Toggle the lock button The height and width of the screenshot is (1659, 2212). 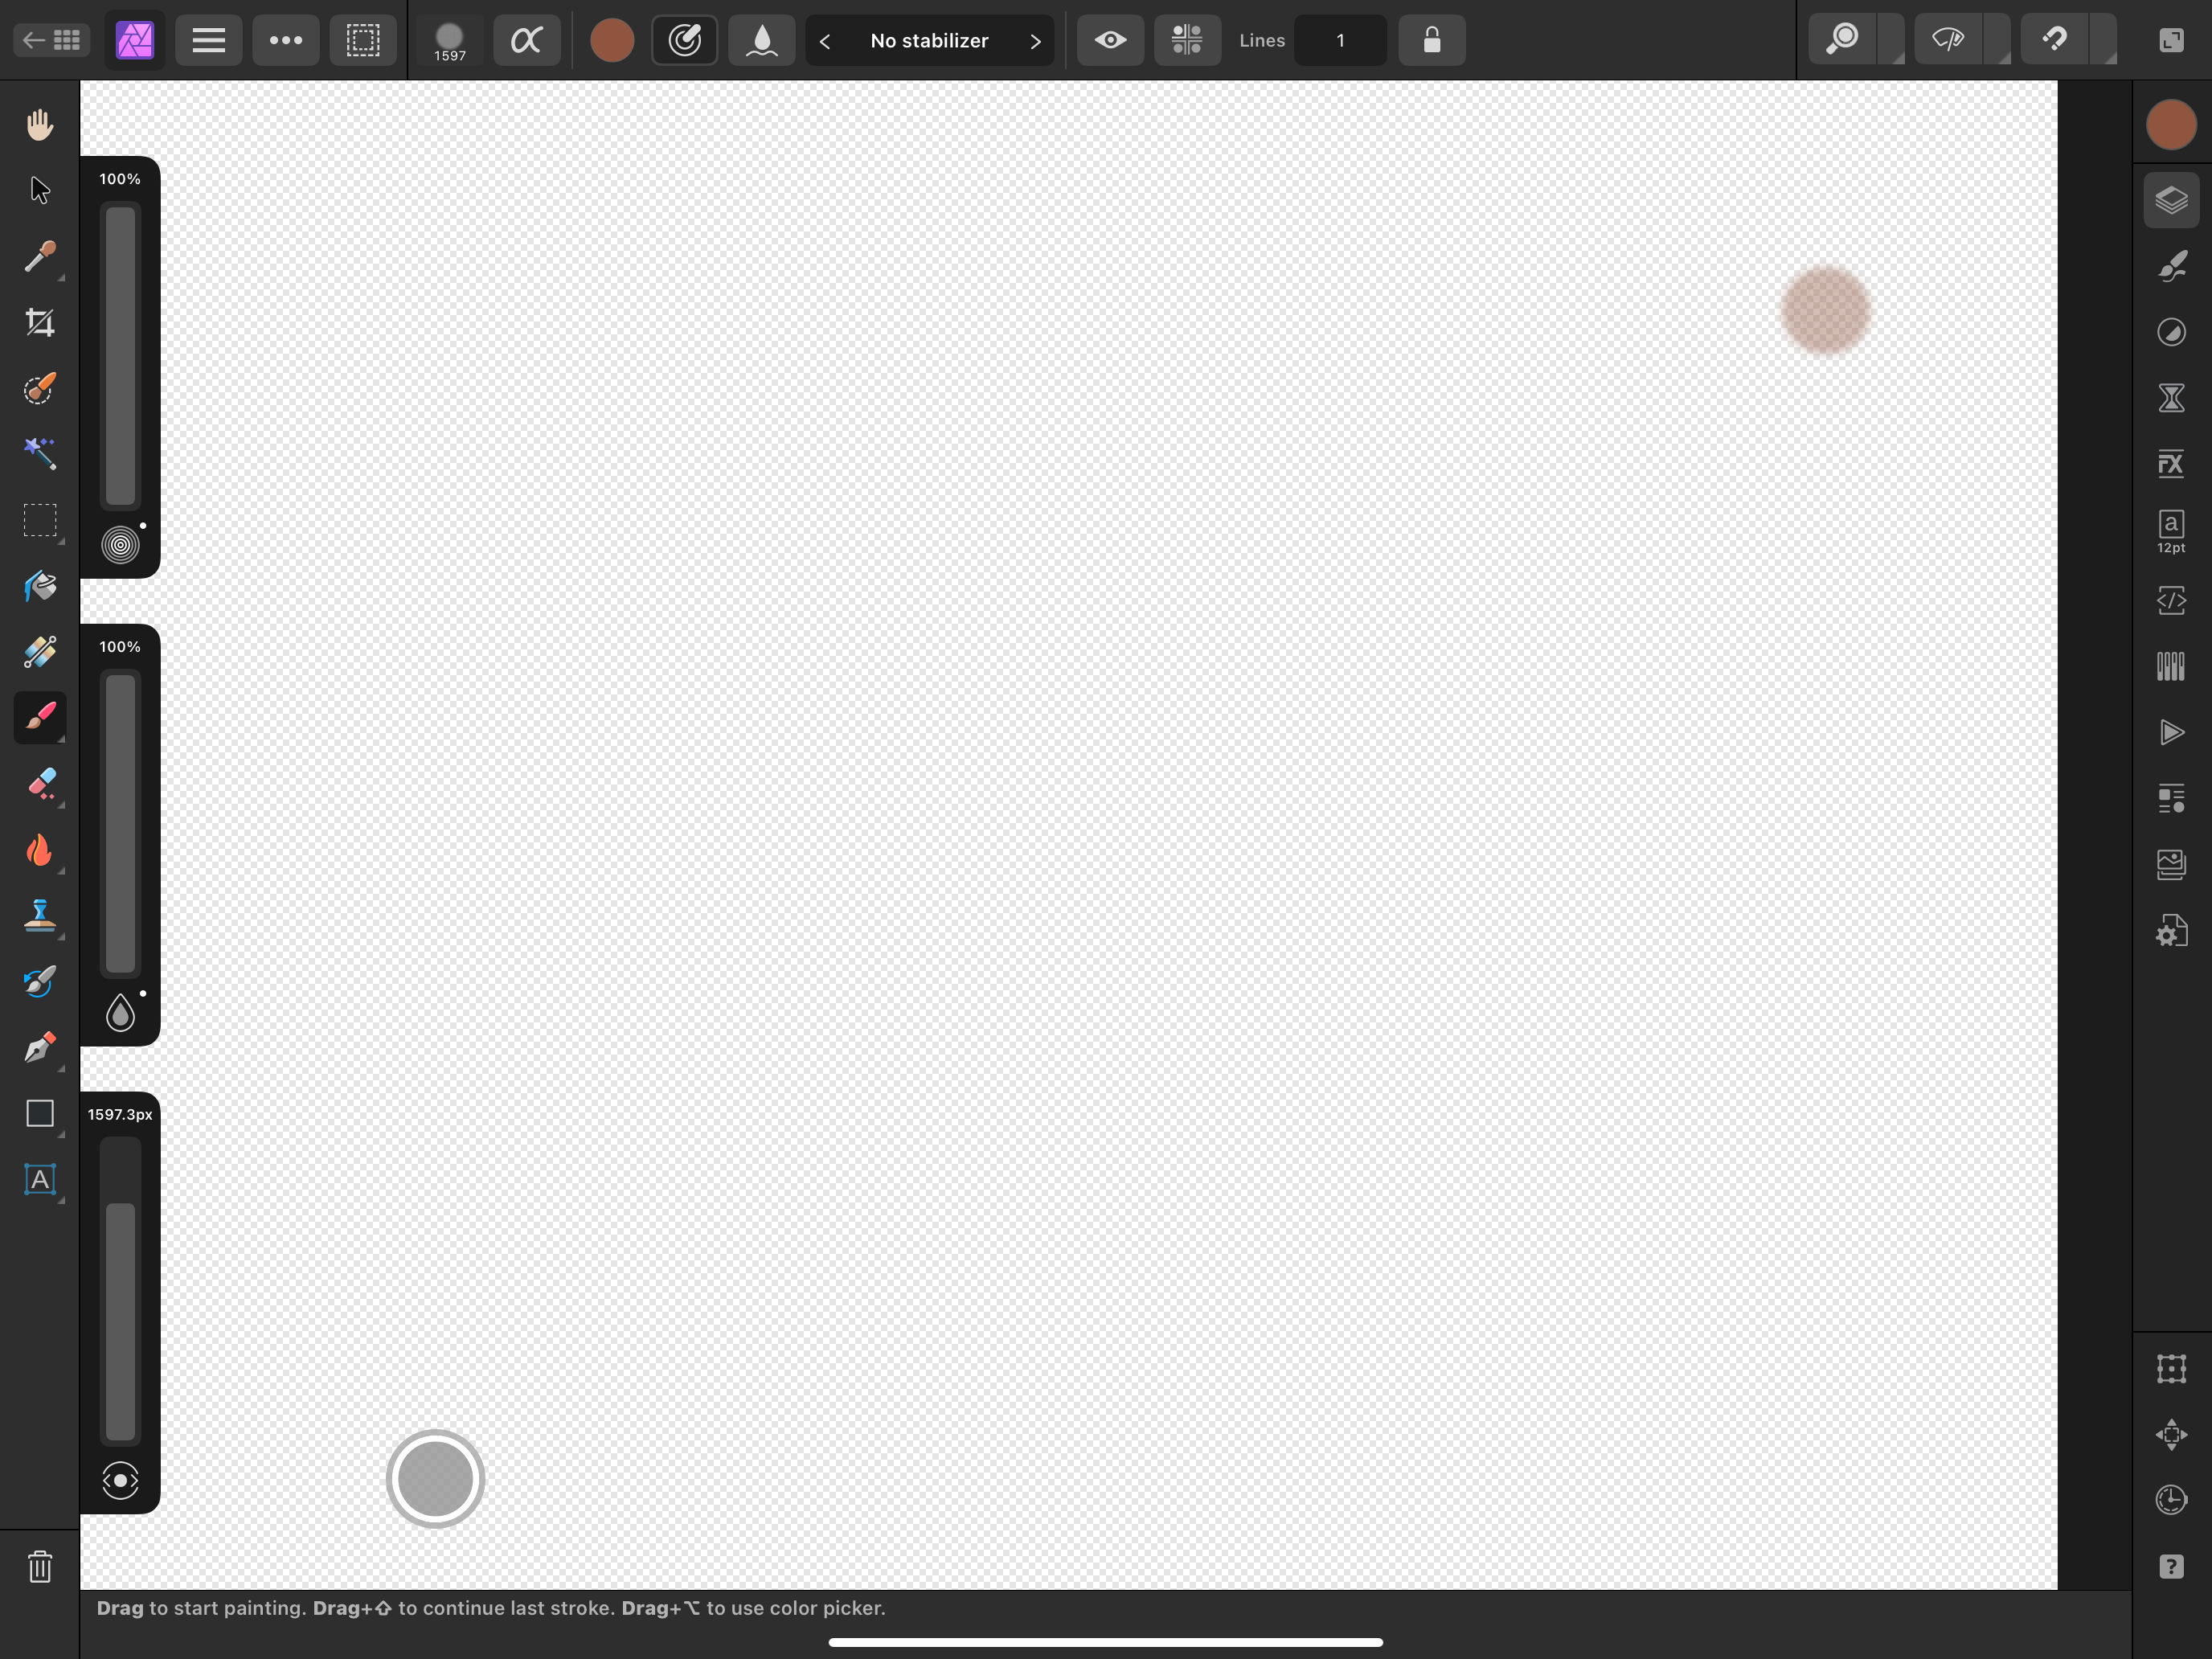click(1432, 40)
